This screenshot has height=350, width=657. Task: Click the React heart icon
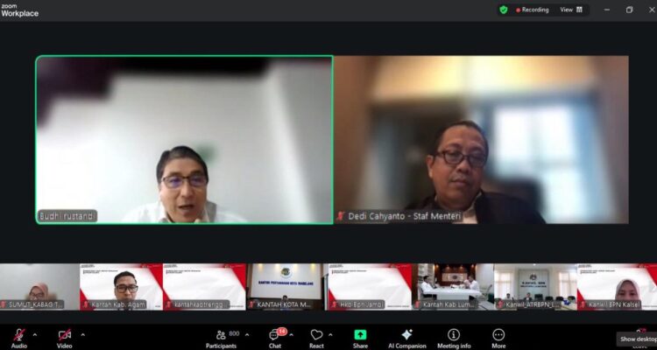[316, 336]
